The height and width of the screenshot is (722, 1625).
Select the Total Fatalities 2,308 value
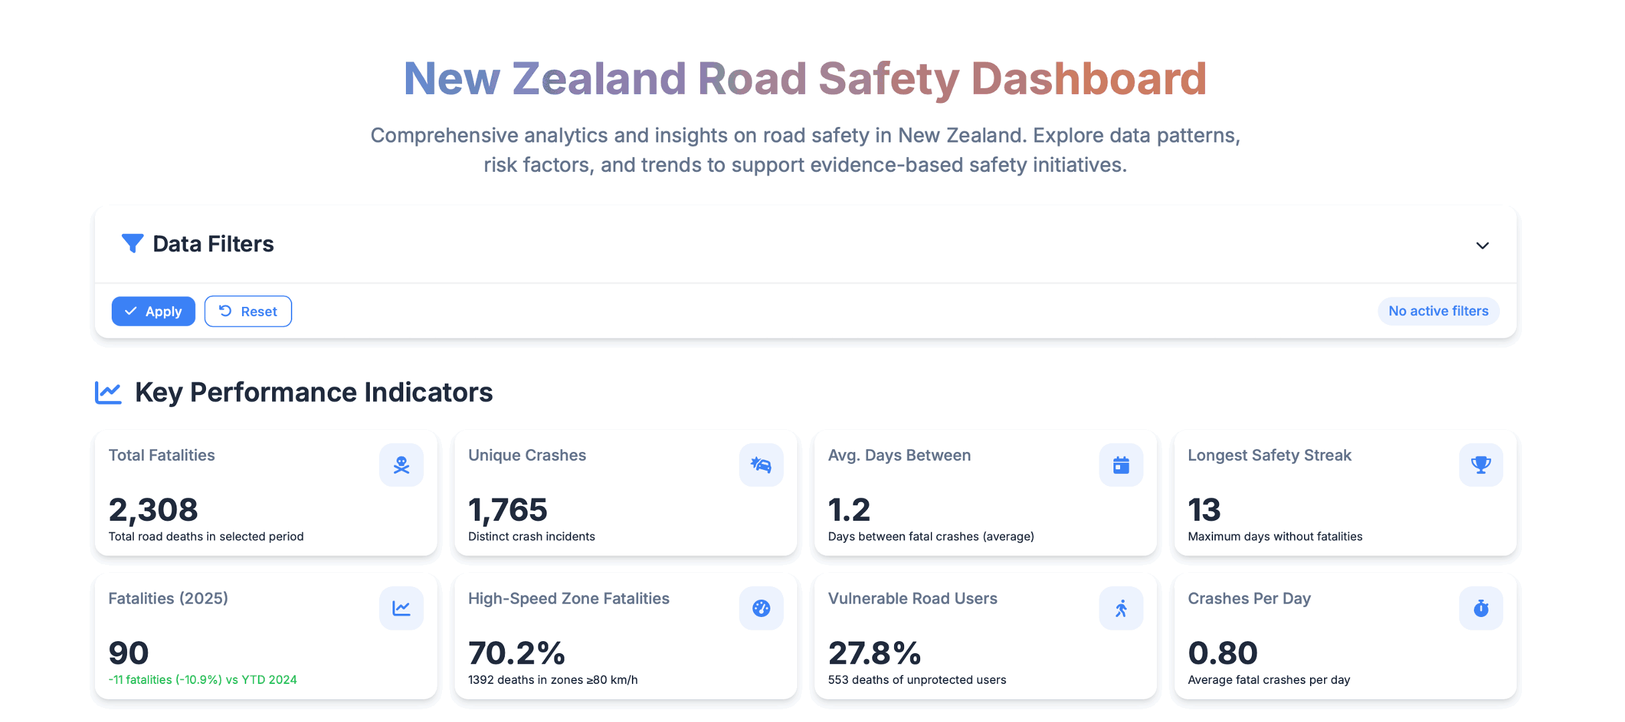153,510
